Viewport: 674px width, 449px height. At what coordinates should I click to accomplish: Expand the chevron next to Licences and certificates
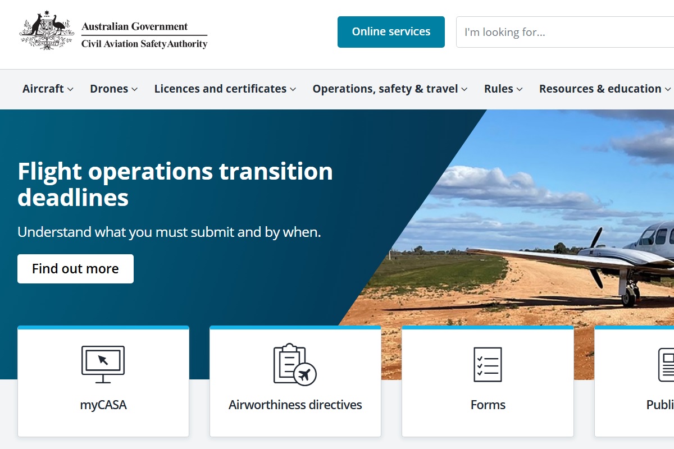pos(293,89)
